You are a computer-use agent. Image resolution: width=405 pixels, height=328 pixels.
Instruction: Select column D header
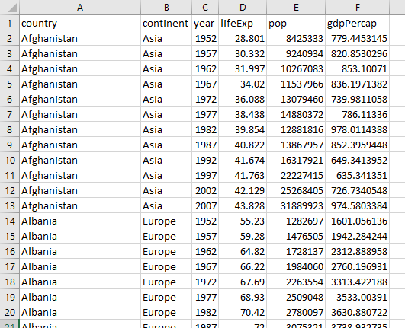coord(243,7)
